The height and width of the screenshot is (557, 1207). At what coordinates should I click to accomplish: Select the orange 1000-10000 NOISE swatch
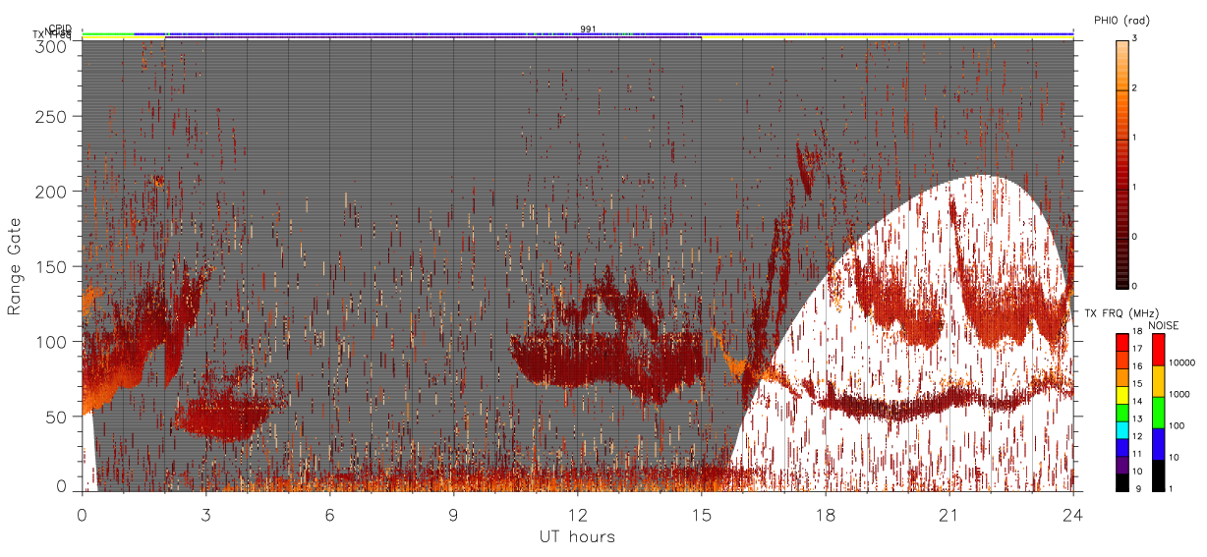click(1158, 379)
